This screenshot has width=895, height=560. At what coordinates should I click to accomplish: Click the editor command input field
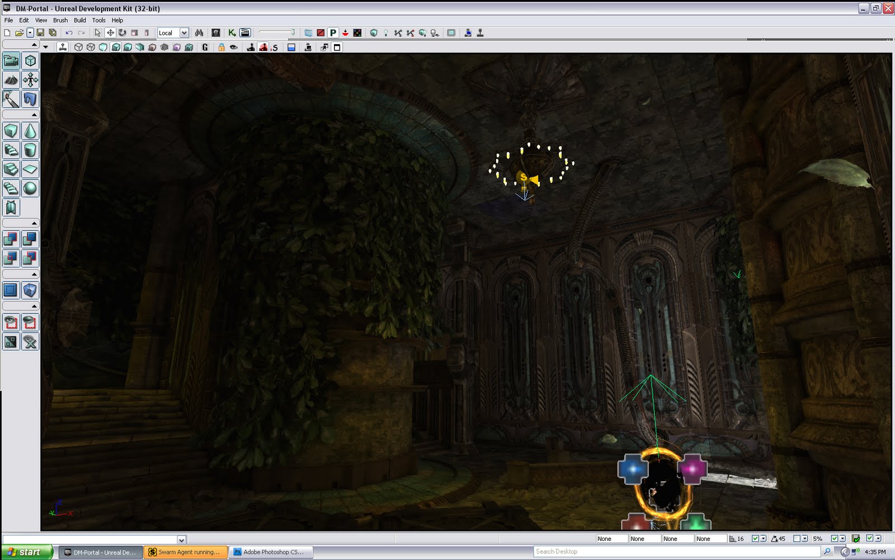(90, 540)
